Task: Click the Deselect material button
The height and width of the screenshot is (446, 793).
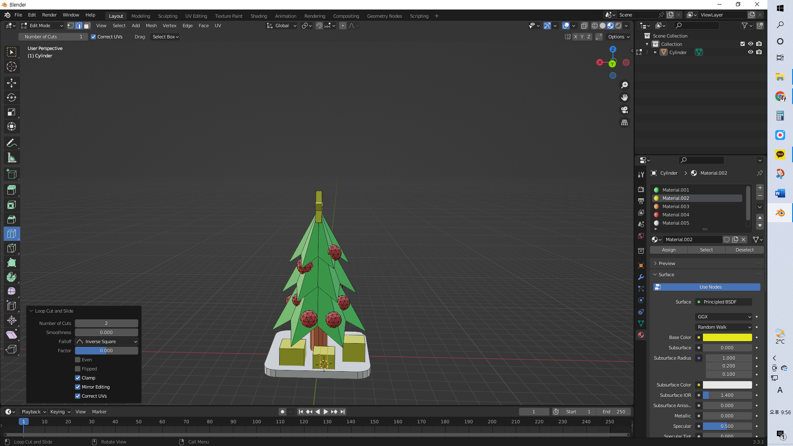Action: pos(744,250)
